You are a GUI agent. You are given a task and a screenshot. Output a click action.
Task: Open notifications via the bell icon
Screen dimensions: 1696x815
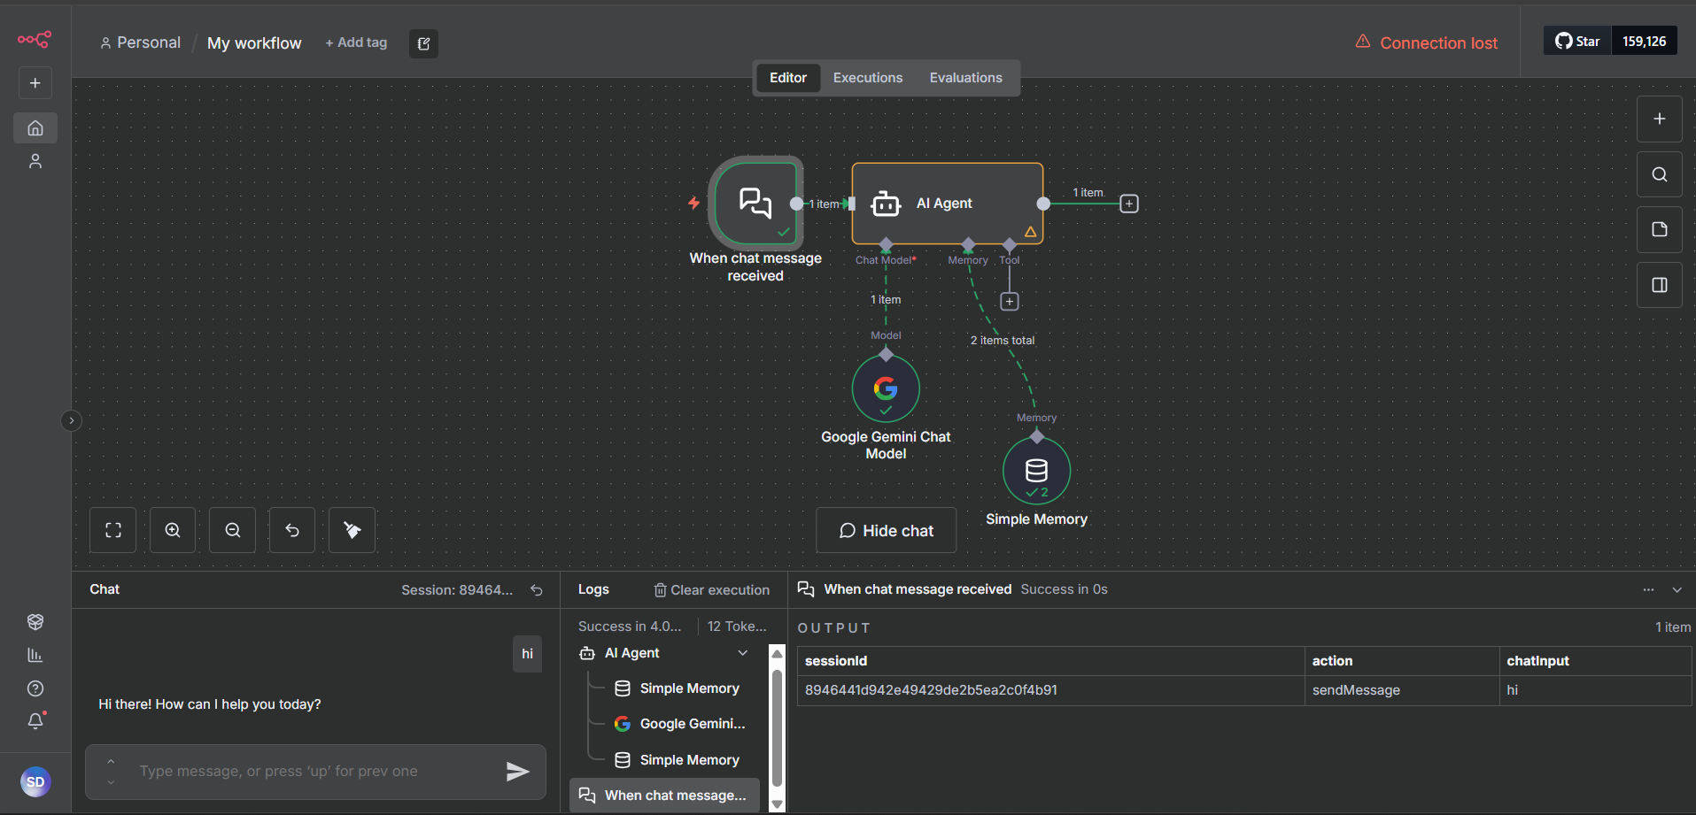point(35,721)
